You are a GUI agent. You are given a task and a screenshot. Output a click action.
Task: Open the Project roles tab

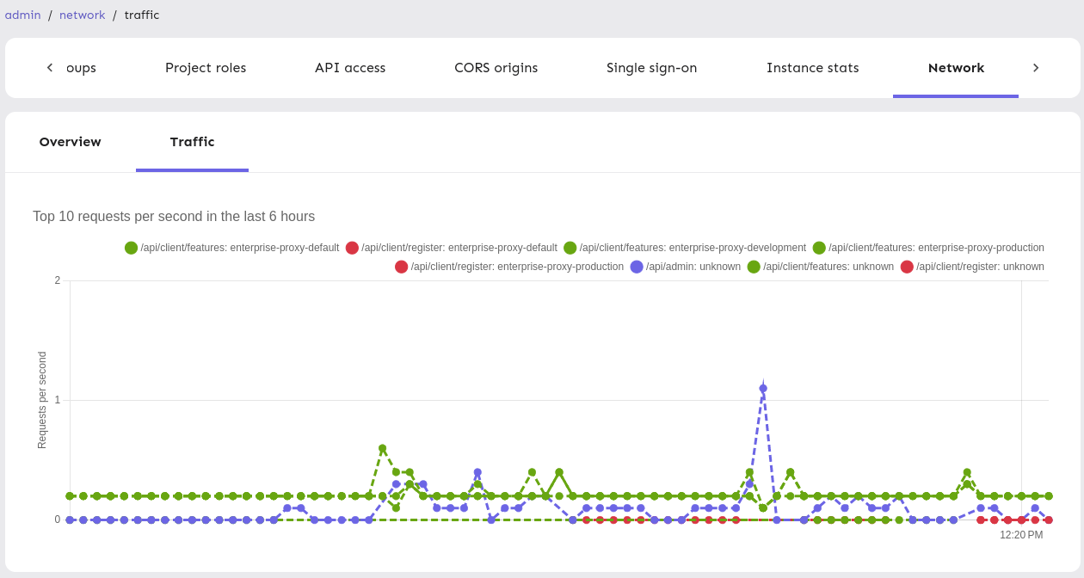pyautogui.click(x=206, y=68)
